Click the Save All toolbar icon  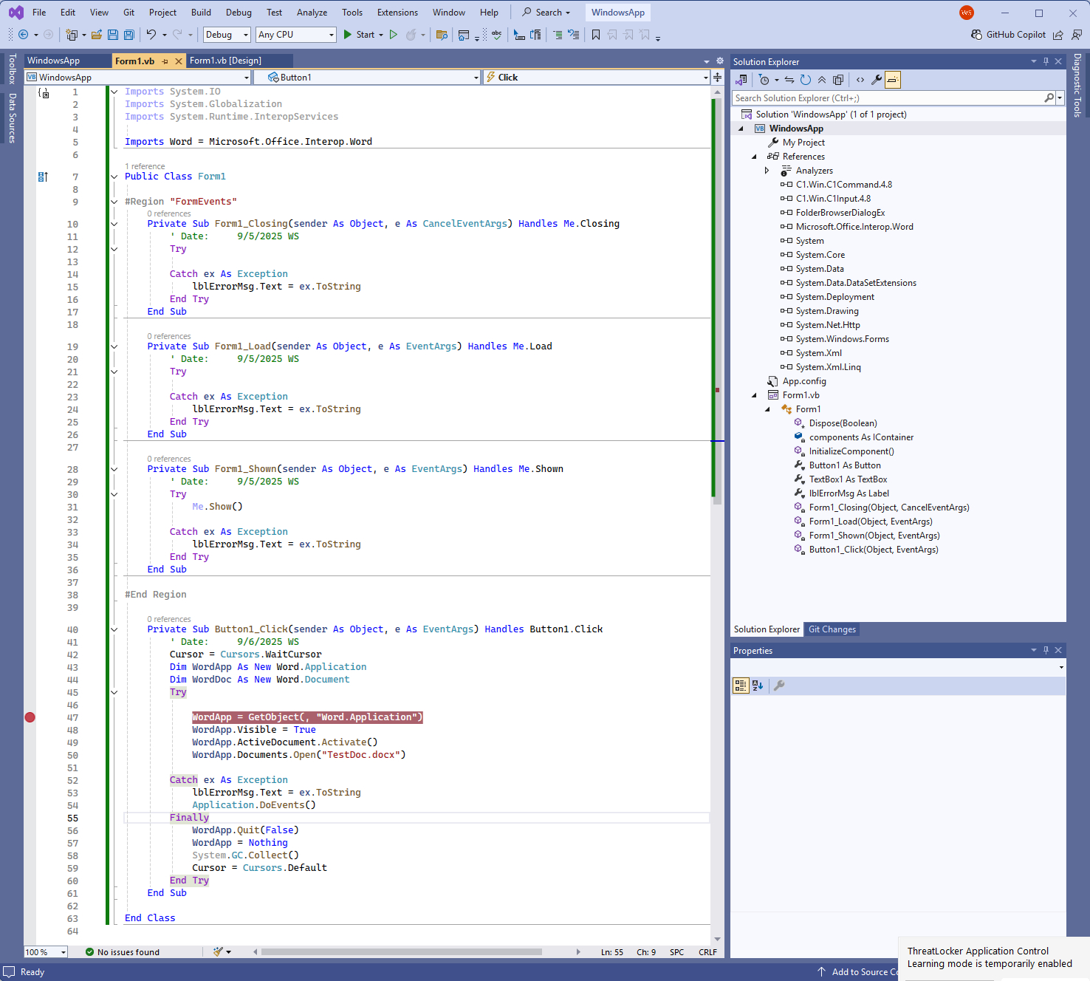click(129, 35)
